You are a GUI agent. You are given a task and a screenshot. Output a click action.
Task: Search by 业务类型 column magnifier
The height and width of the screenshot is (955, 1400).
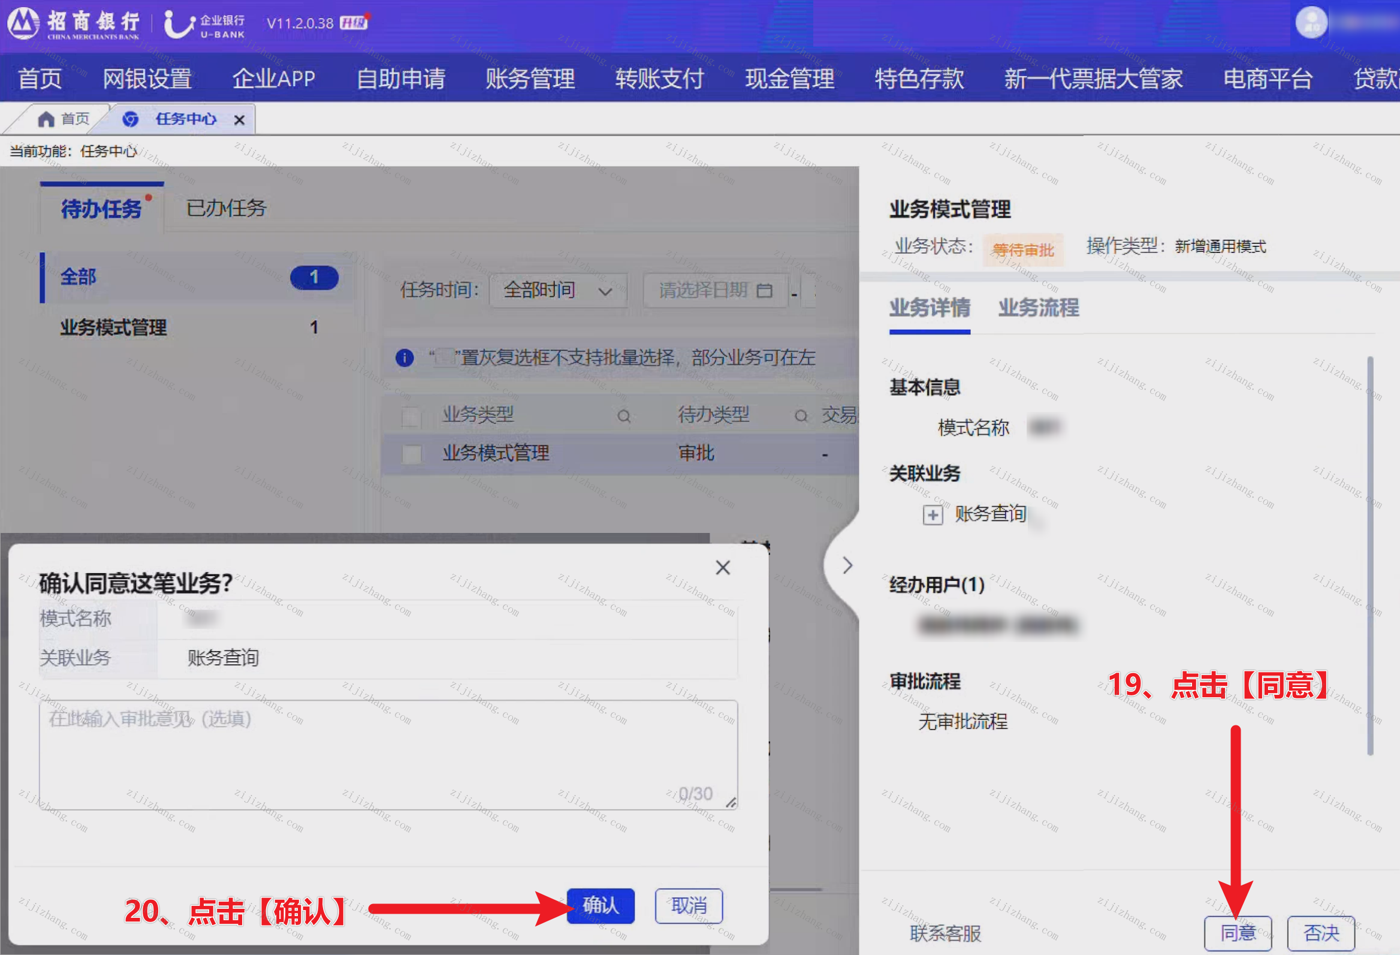coord(624,415)
